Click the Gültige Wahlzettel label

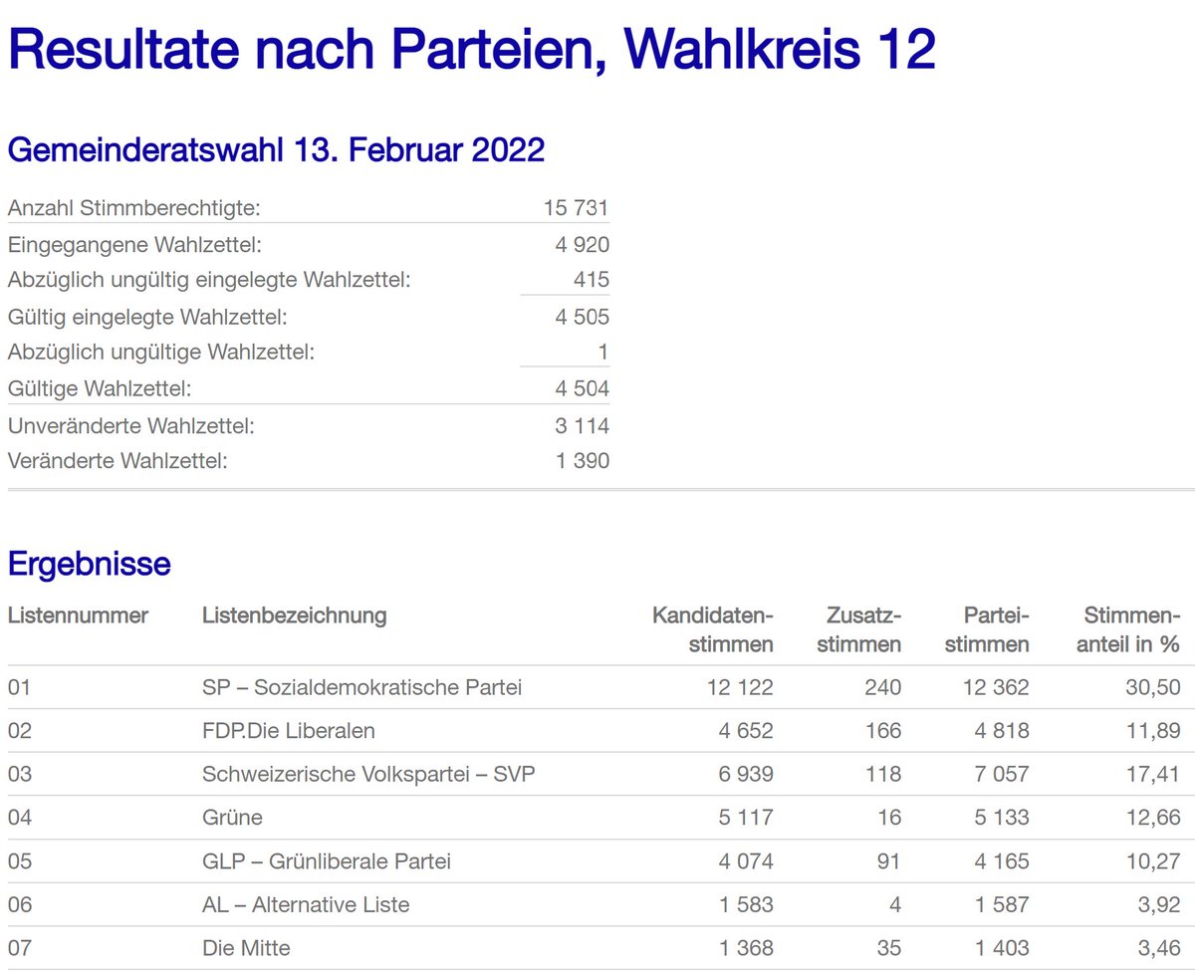(100, 388)
